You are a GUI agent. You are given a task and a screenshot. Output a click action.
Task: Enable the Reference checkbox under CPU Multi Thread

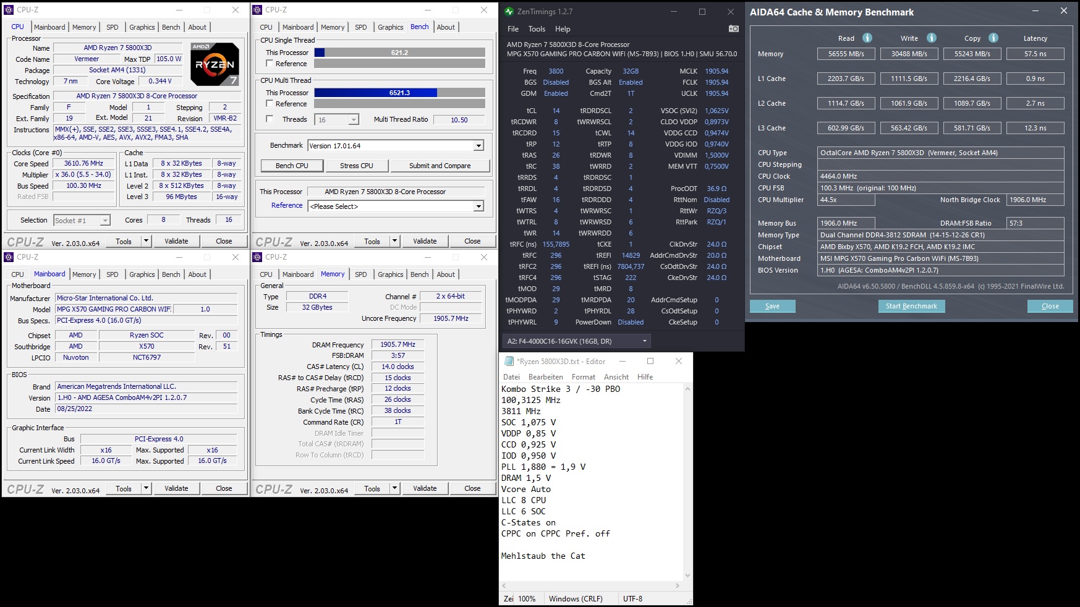pos(270,104)
